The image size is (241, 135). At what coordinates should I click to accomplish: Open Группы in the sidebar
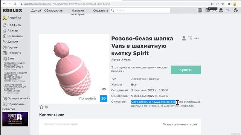pyautogui.click(x=11, y=47)
